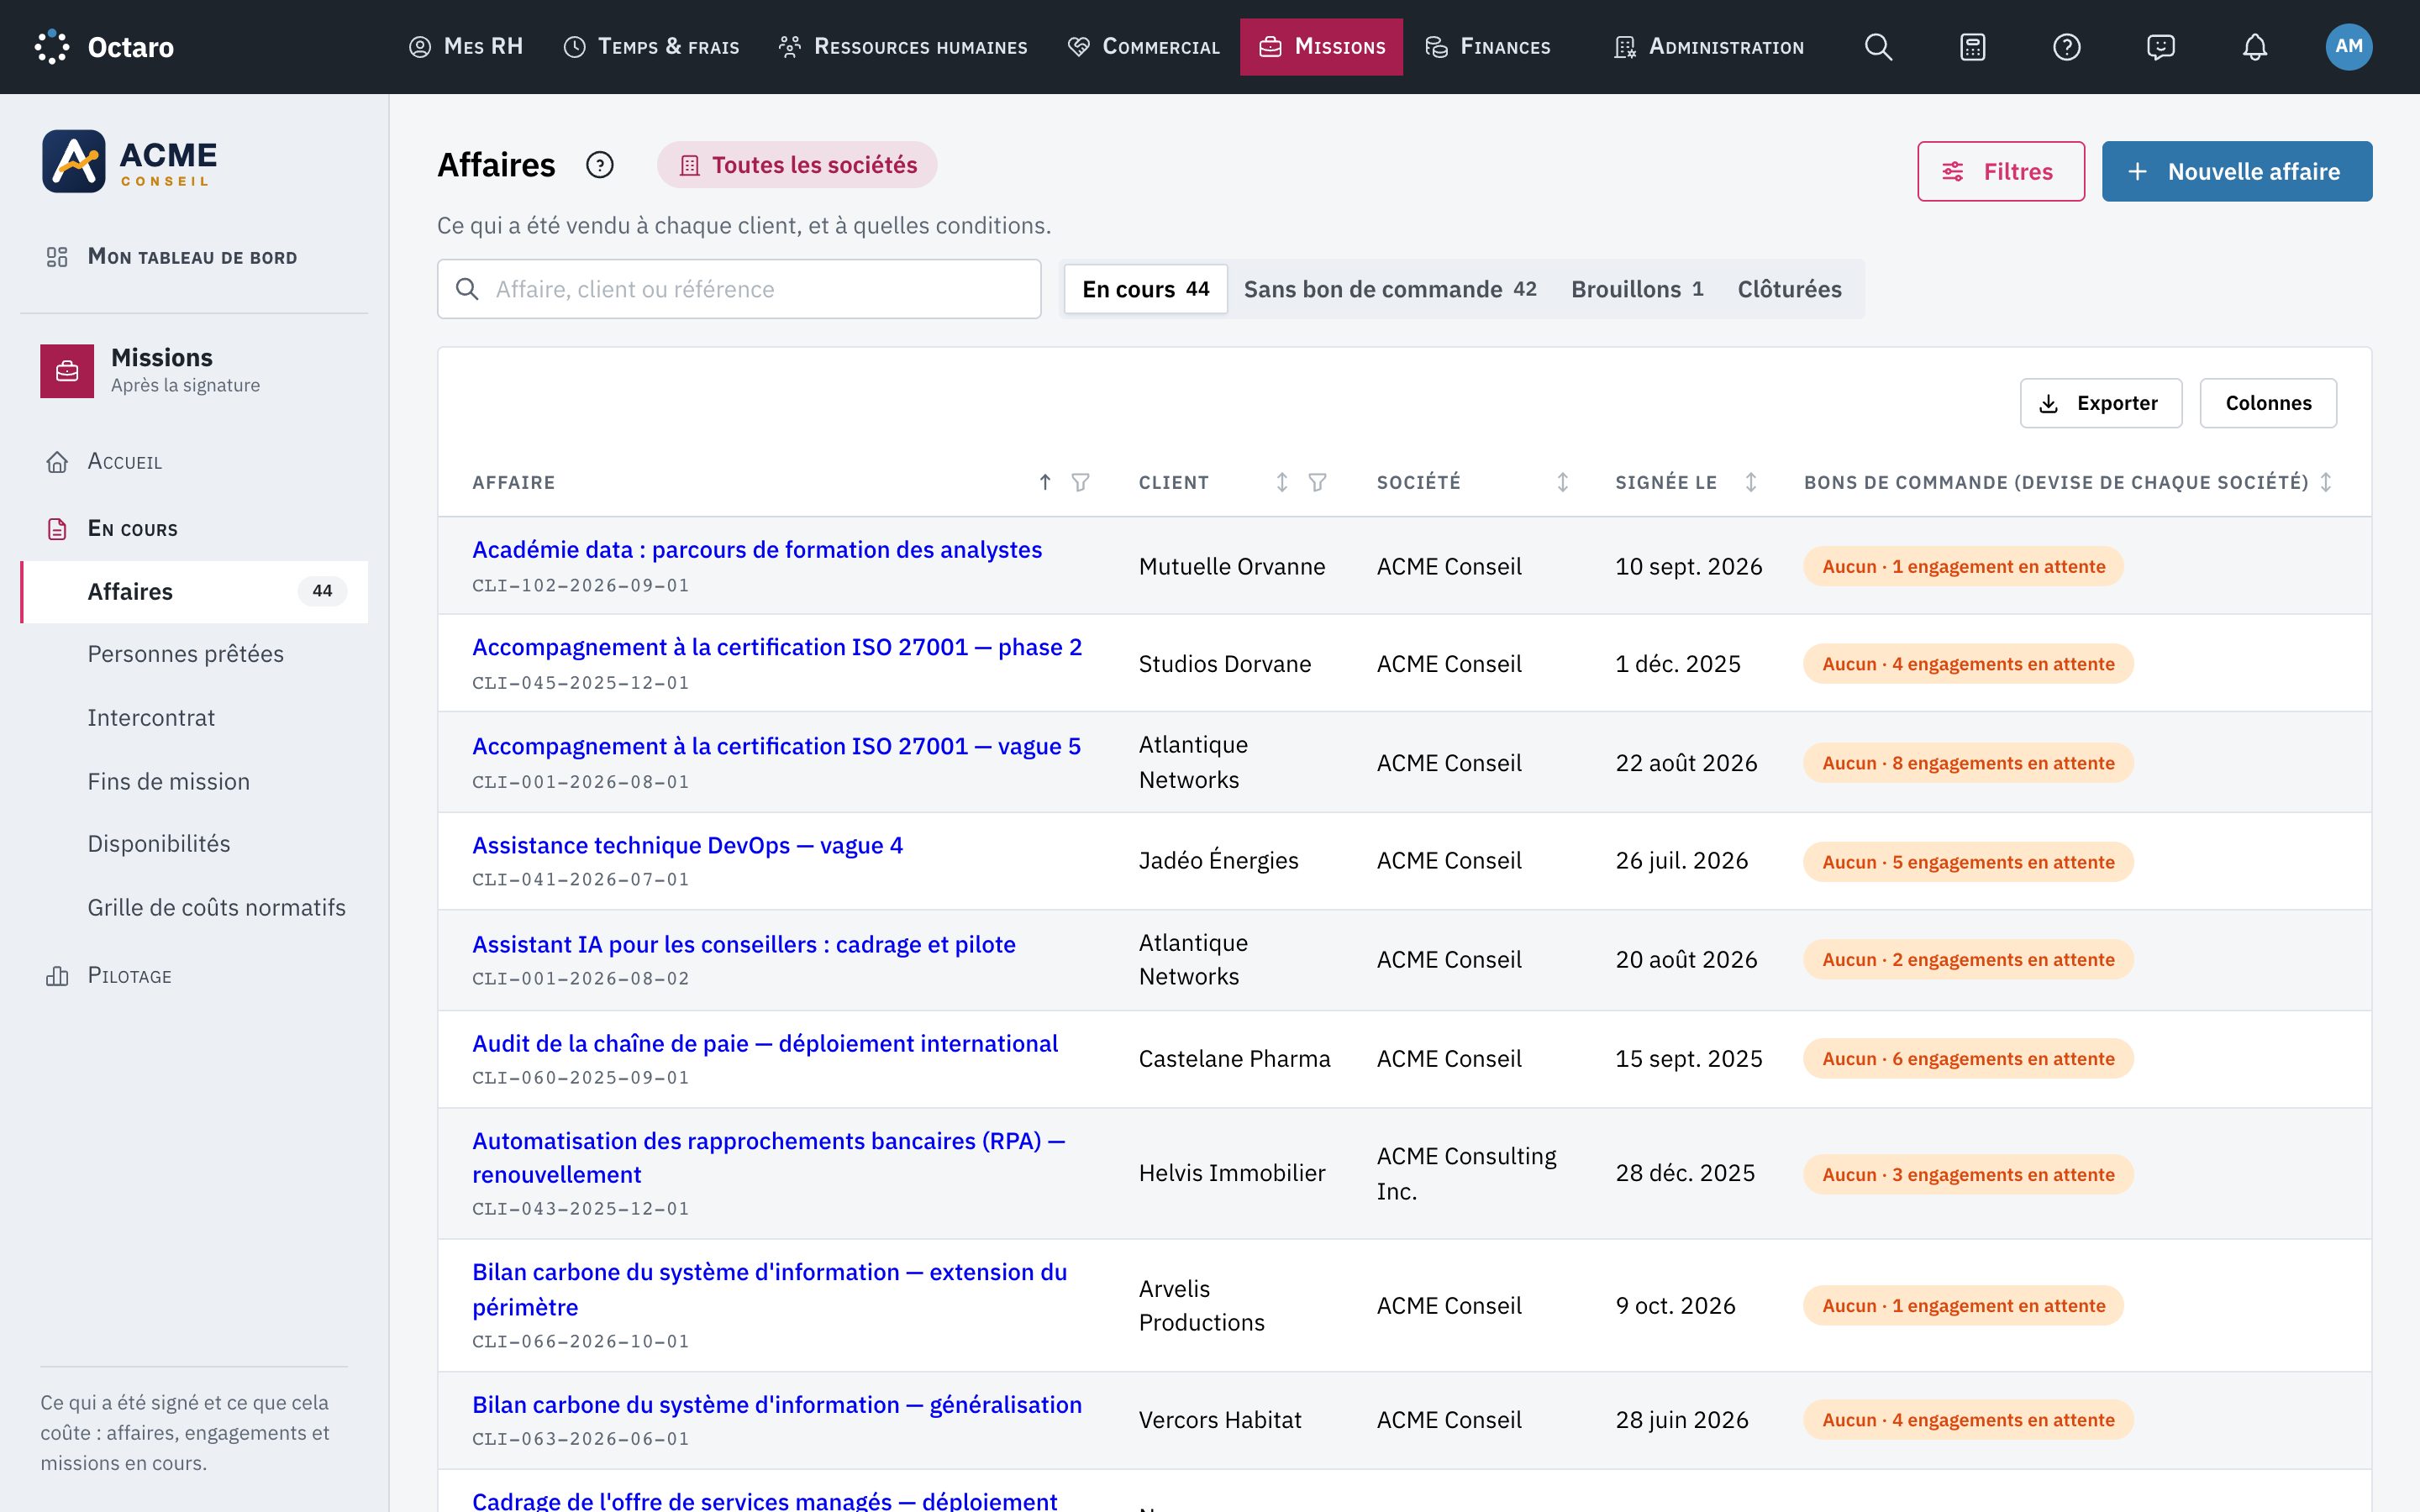The width and height of the screenshot is (2420, 1512).
Task: Open the Filtres button
Action: (2001, 171)
